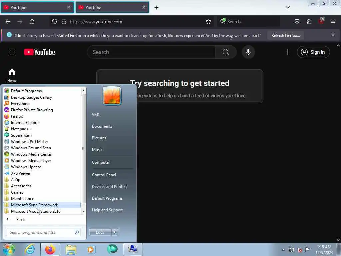Open the tracking protection shield icon

55,22
